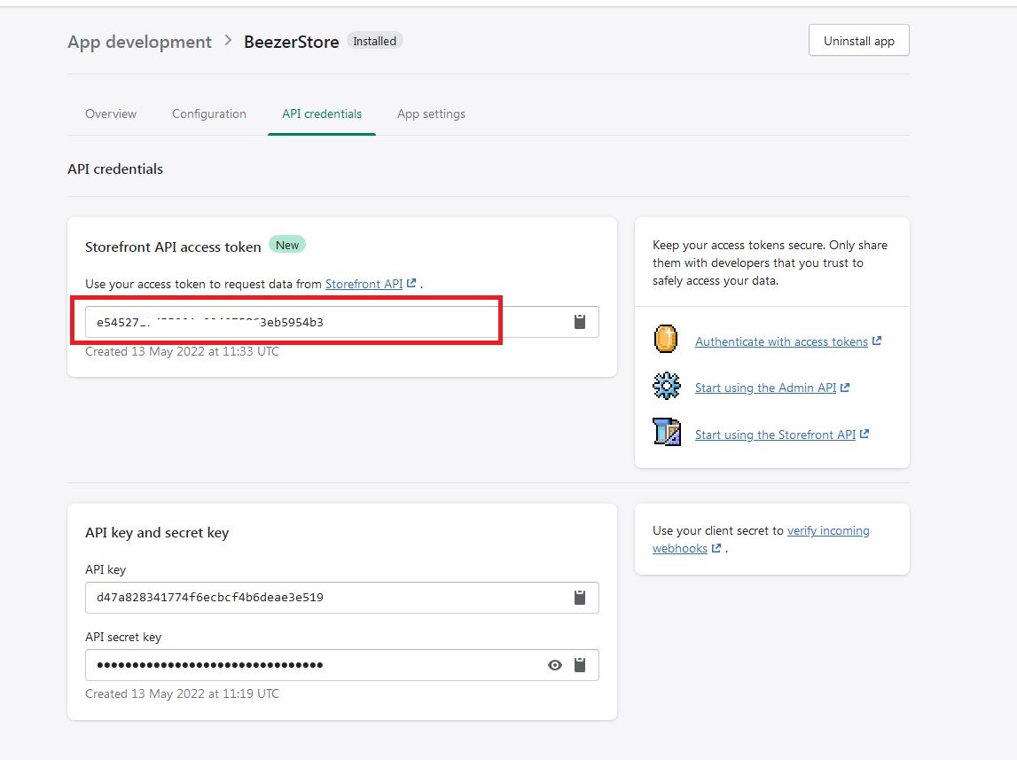This screenshot has width=1017, height=760.
Task: Open the verify incoming webhooks link
Action: click(827, 530)
